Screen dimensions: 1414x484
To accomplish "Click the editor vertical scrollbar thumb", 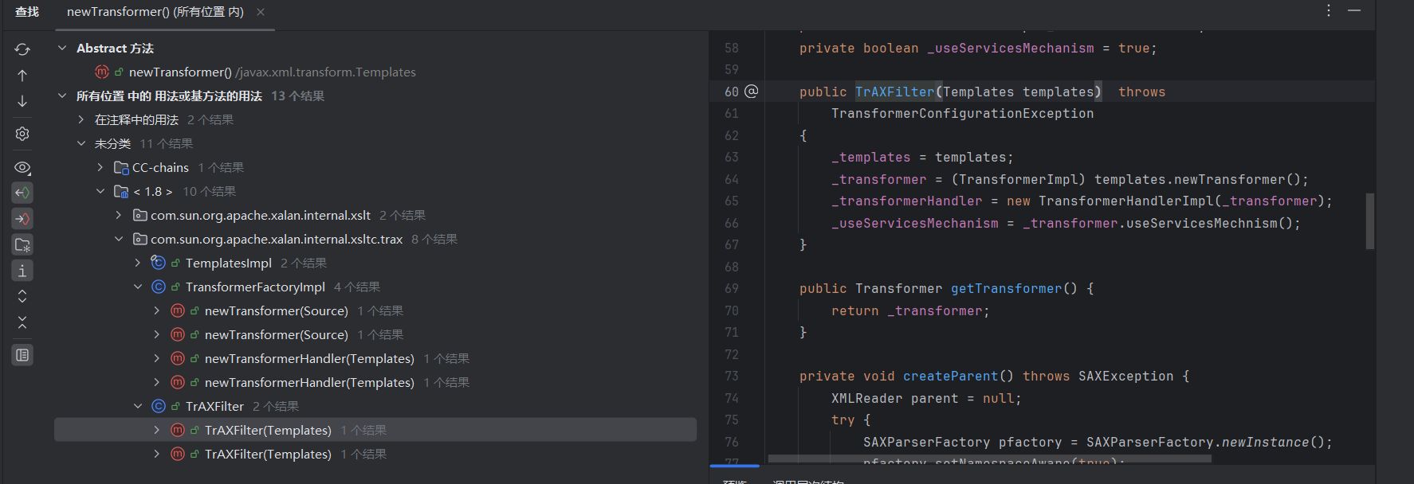I will click(x=1370, y=221).
